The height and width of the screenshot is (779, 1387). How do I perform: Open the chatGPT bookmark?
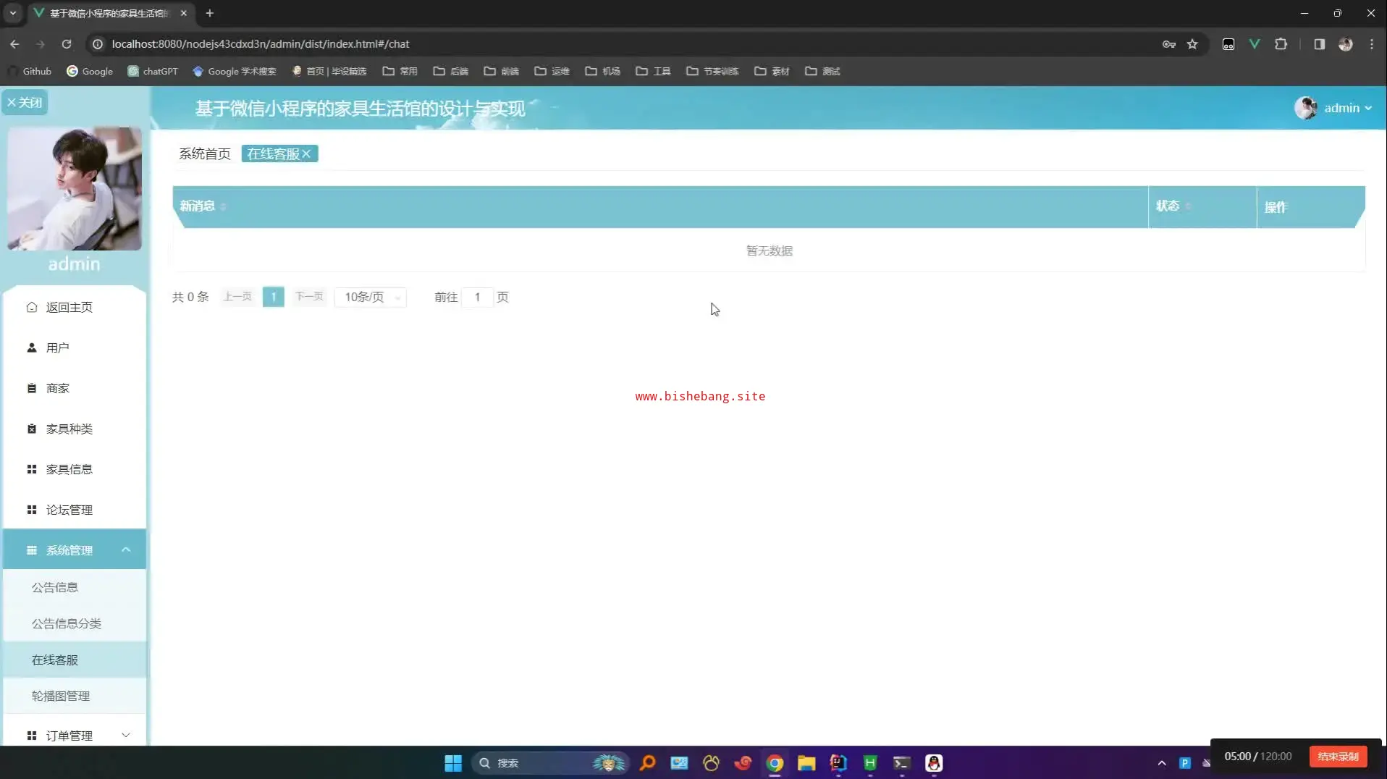click(153, 71)
